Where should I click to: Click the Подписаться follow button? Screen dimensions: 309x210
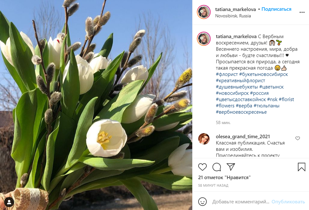coord(276,9)
